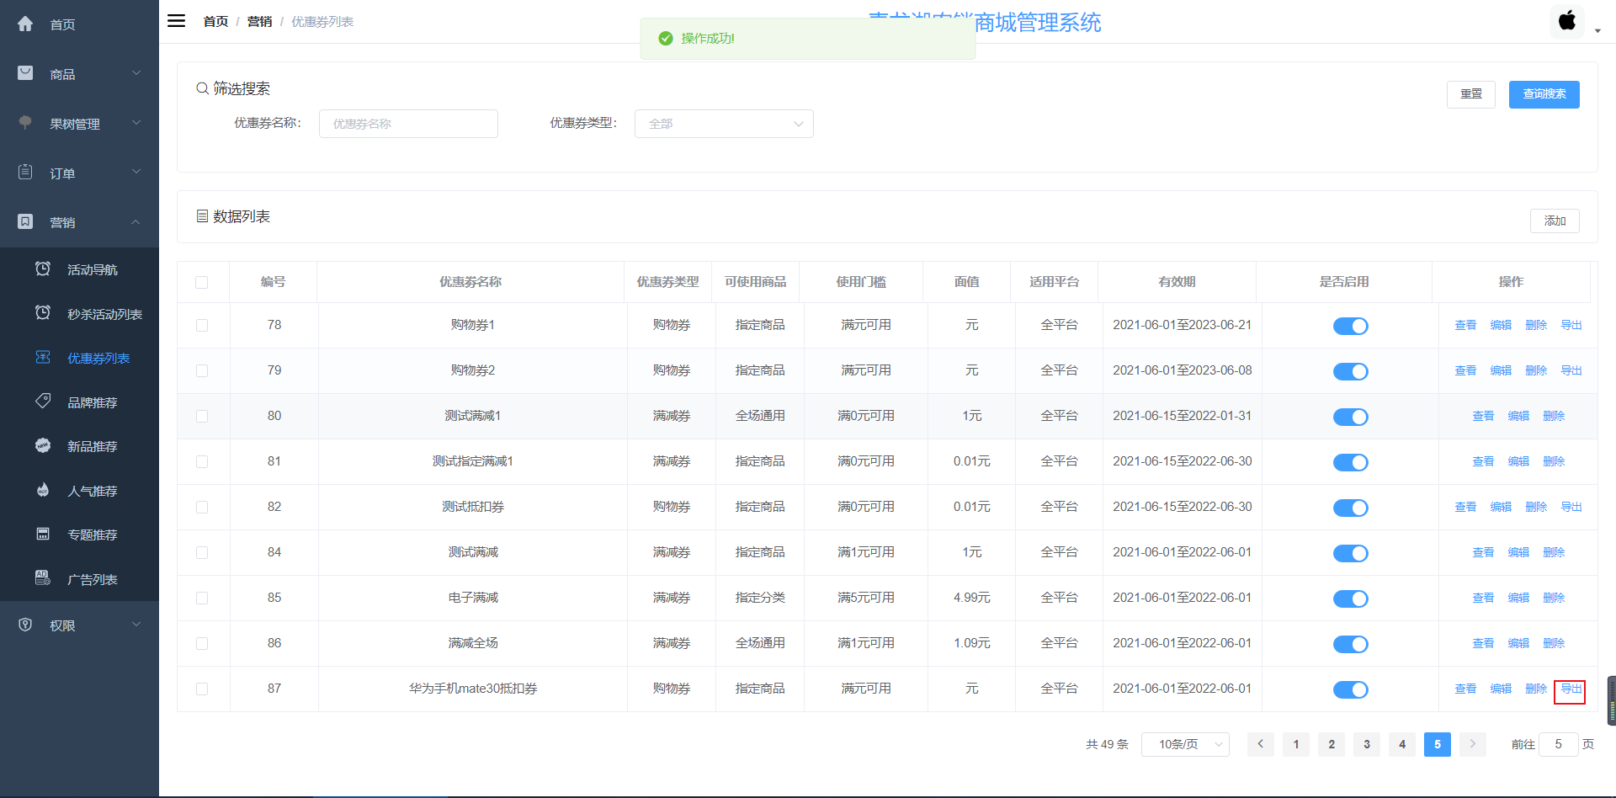The height and width of the screenshot is (798, 1616).
Task: Turn off the switch for 电子满减
Action: 1351,598
